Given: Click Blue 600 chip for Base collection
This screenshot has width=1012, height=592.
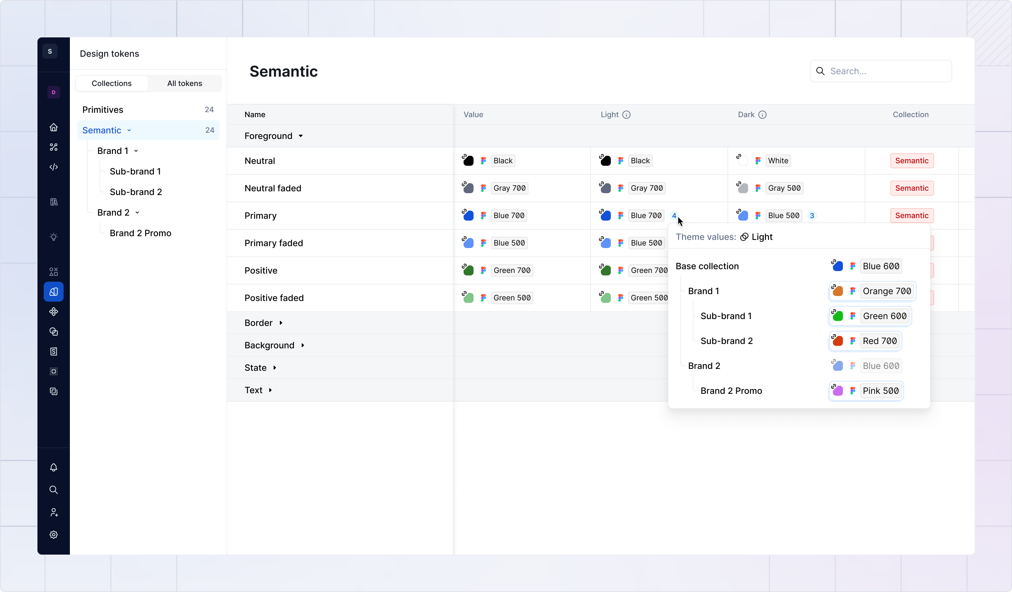Looking at the screenshot, I should [881, 266].
